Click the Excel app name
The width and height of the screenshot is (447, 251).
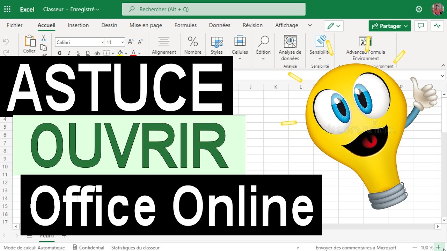point(27,9)
